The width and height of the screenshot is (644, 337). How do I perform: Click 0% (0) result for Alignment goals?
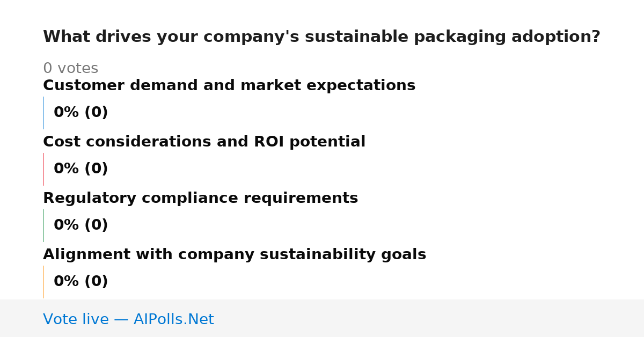click(x=81, y=282)
